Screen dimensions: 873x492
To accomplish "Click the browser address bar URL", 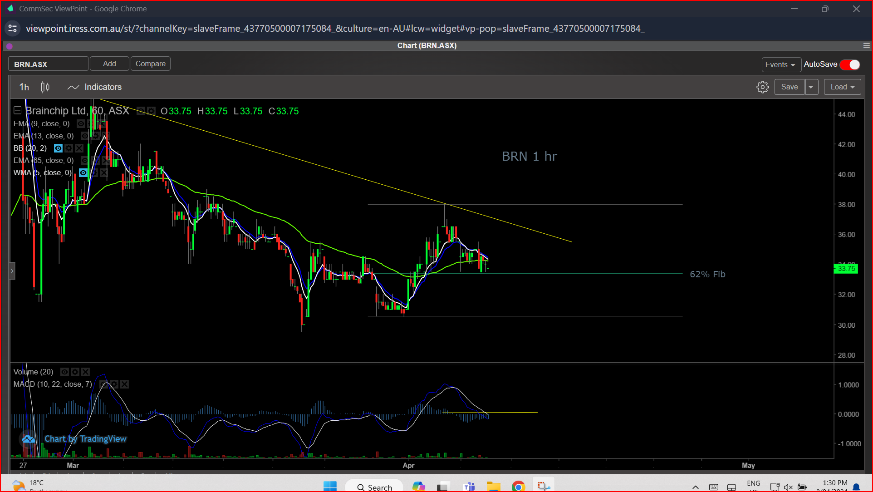I will click(x=335, y=29).
